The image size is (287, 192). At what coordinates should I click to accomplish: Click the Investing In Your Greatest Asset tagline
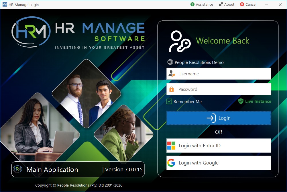point(100,48)
